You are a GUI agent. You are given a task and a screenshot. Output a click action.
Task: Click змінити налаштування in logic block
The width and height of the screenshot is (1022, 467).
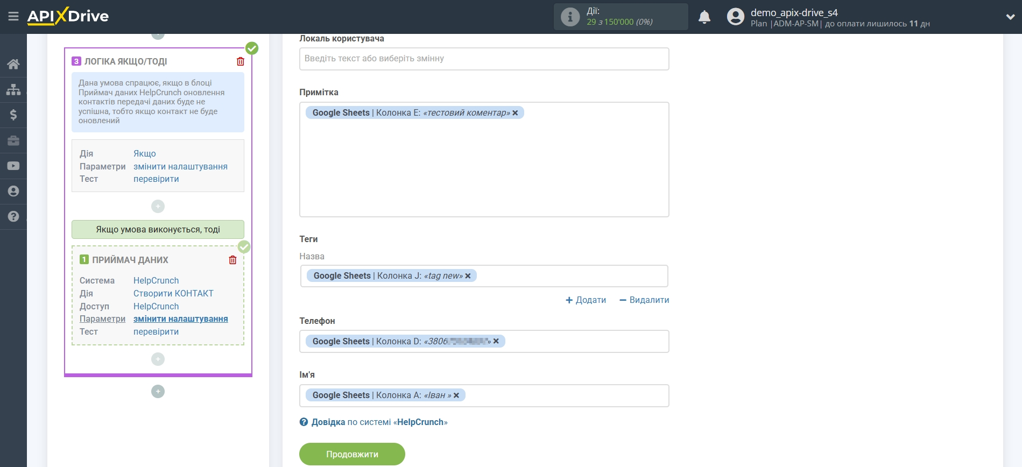(x=180, y=166)
